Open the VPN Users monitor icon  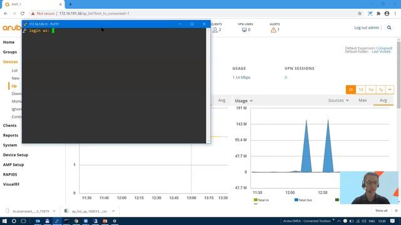[244, 30]
